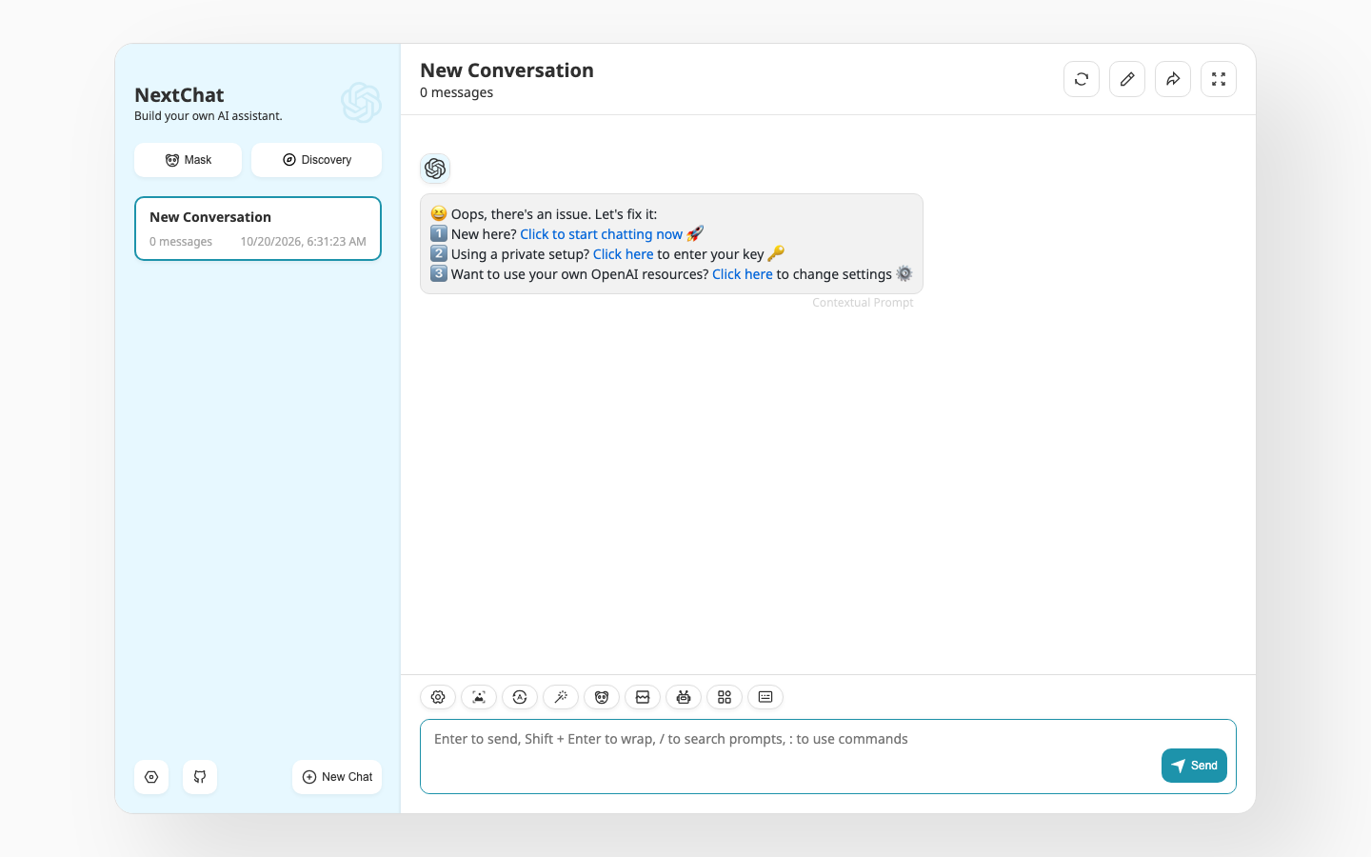Click the "NextChat" sidebar title
The width and height of the screenshot is (1371, 857).
pyautogui.click(x=179, y=95)
